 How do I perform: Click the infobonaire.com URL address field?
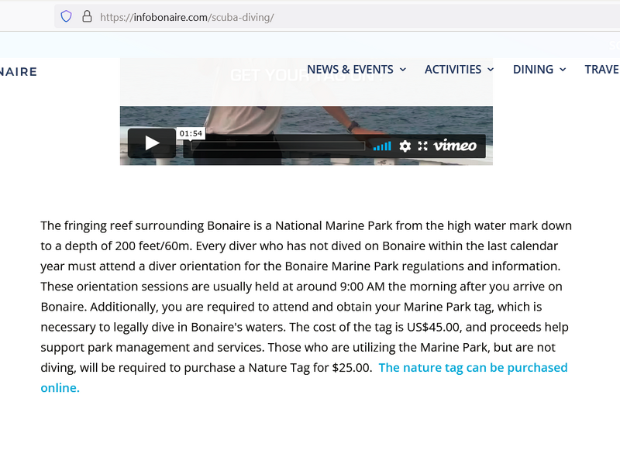310,16
